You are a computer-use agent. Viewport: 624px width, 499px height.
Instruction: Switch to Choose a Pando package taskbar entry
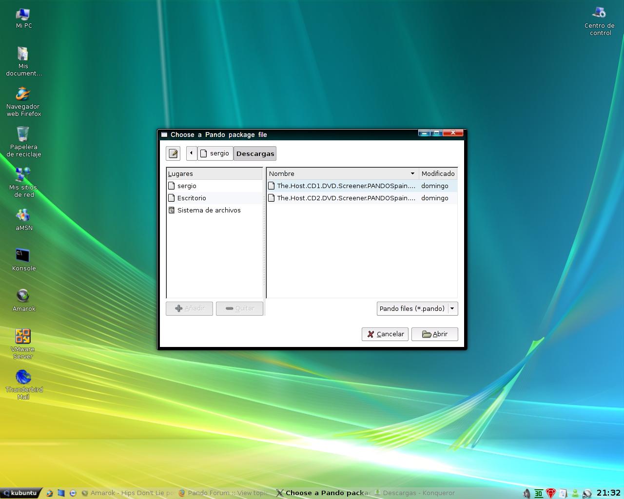point(323,493)
